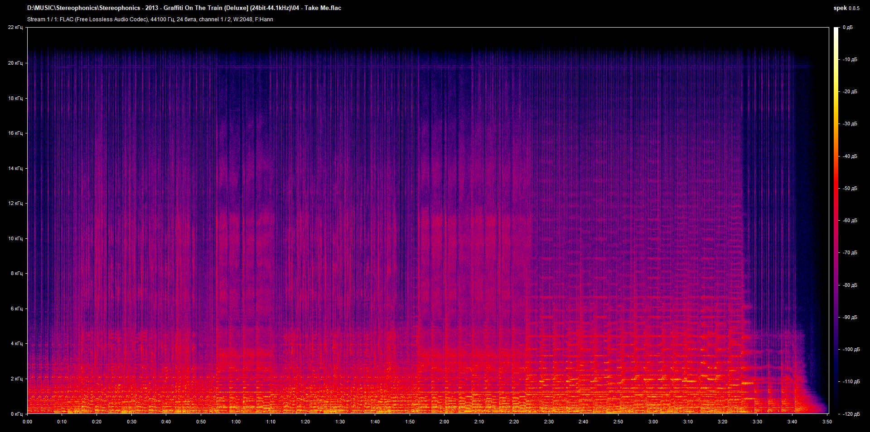The width and height of the screenshot is (870, 432).
Task: Click the -60 дБ legend label
Action: click(851, 220)
